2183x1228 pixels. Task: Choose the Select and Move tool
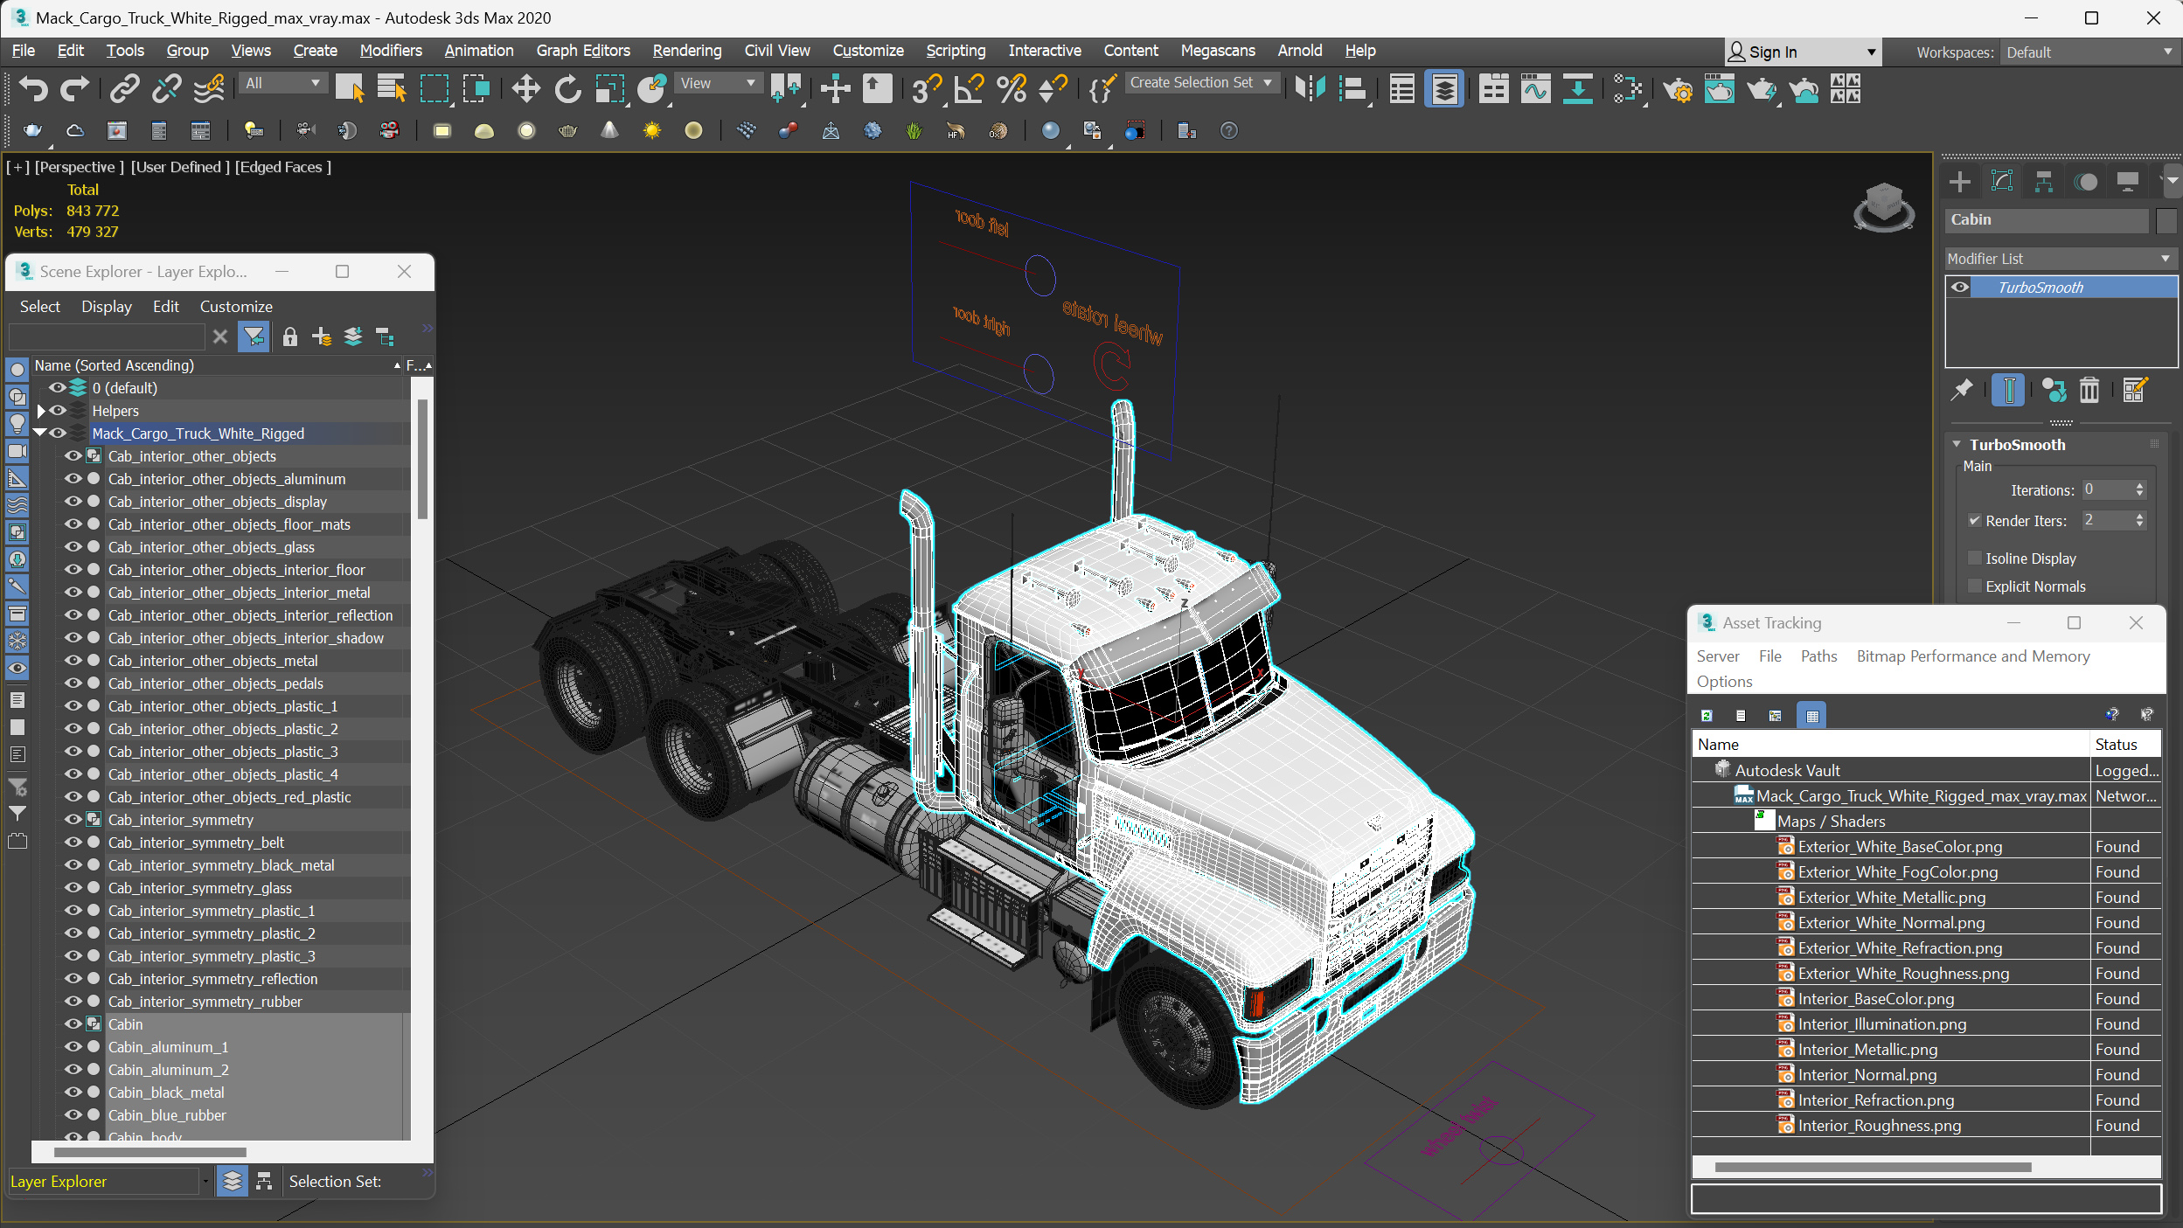[525, 88]
